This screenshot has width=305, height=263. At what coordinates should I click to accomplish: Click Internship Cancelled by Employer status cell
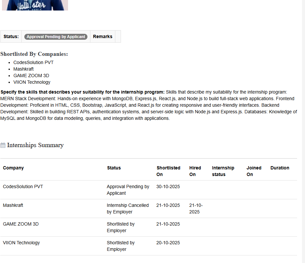coord(128,208)
